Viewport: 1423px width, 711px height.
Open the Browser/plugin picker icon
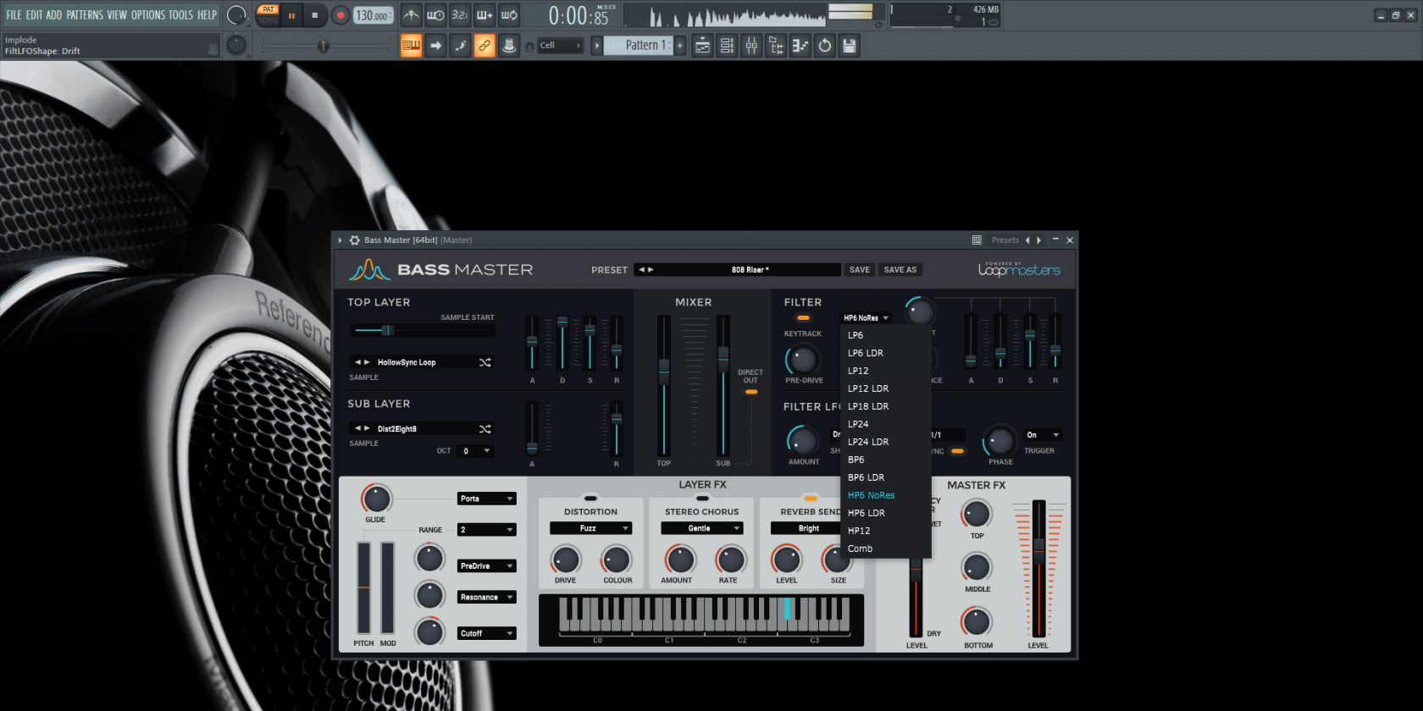click(776, 46)
